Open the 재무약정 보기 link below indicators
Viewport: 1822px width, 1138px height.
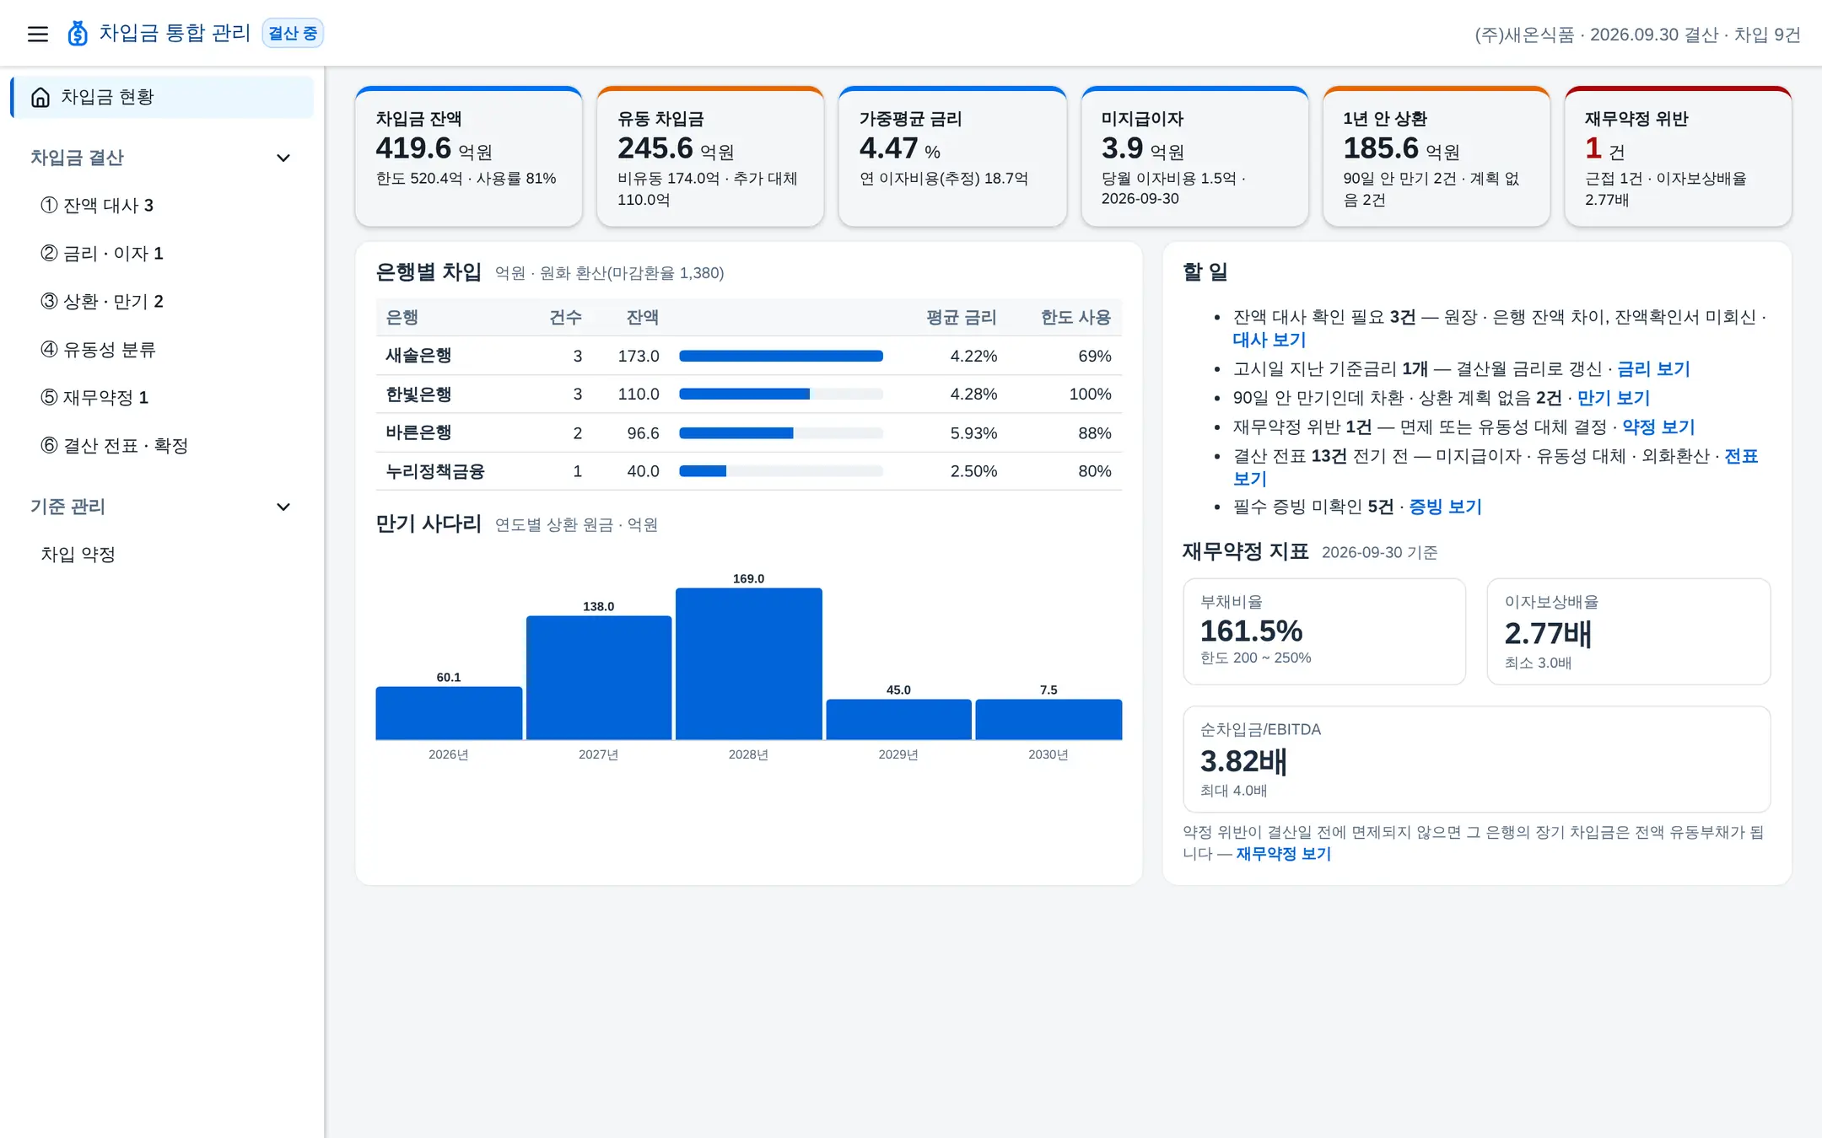[x=1284, y=854]
